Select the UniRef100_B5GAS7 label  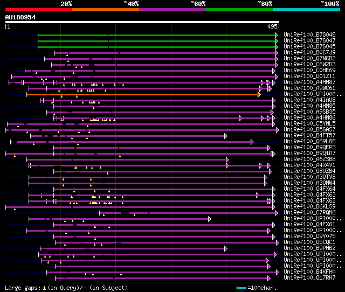[309, 129]
